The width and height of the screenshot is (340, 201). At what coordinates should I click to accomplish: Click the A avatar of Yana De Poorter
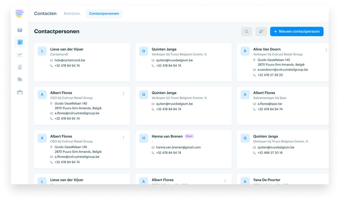point(245,181)
